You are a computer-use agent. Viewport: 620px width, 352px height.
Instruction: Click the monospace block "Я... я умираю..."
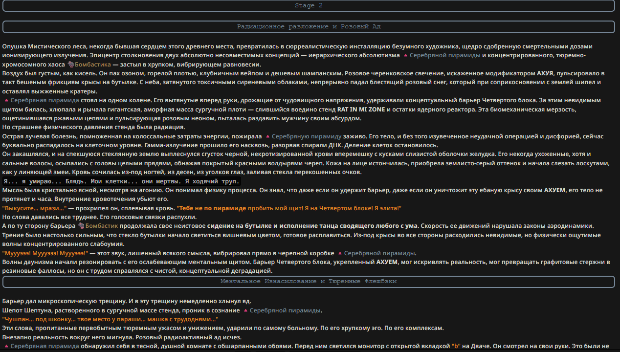(x=122, y=181)
